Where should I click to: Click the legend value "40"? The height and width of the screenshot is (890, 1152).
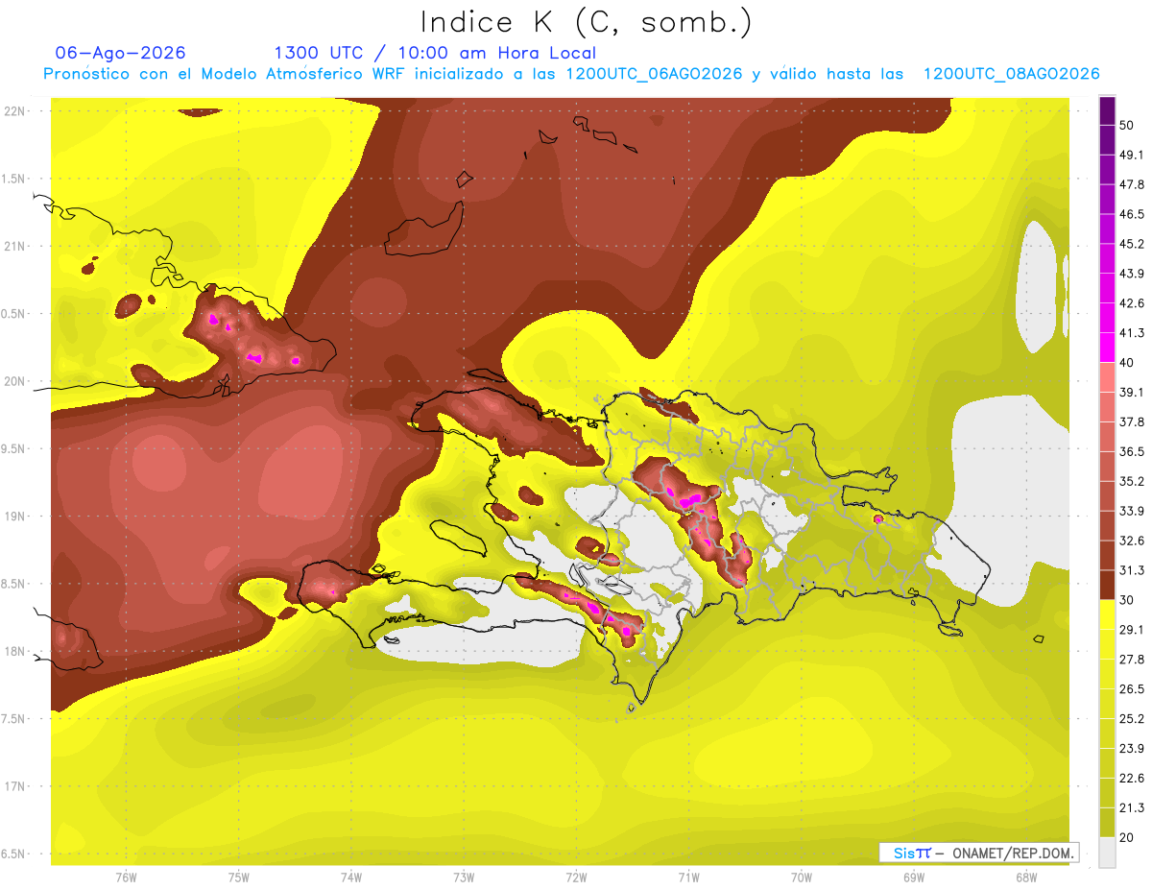(1127, 362)
